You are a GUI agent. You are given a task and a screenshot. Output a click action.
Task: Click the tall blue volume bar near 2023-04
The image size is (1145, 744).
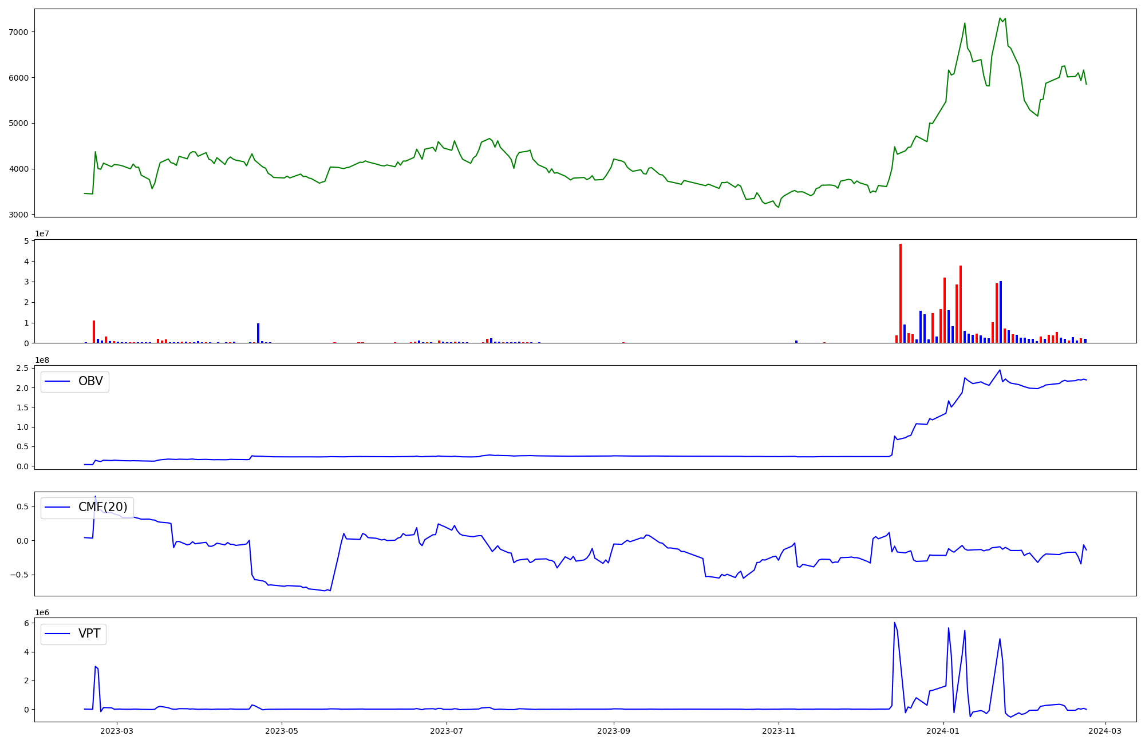[258, 333]
